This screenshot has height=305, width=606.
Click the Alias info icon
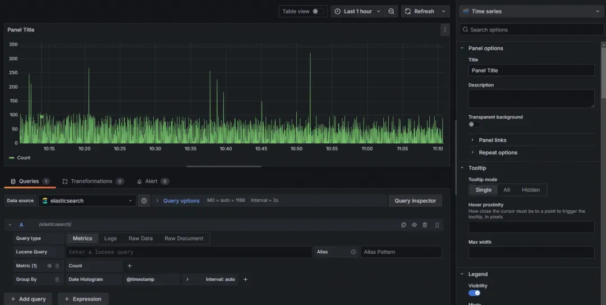click(353, 252)
